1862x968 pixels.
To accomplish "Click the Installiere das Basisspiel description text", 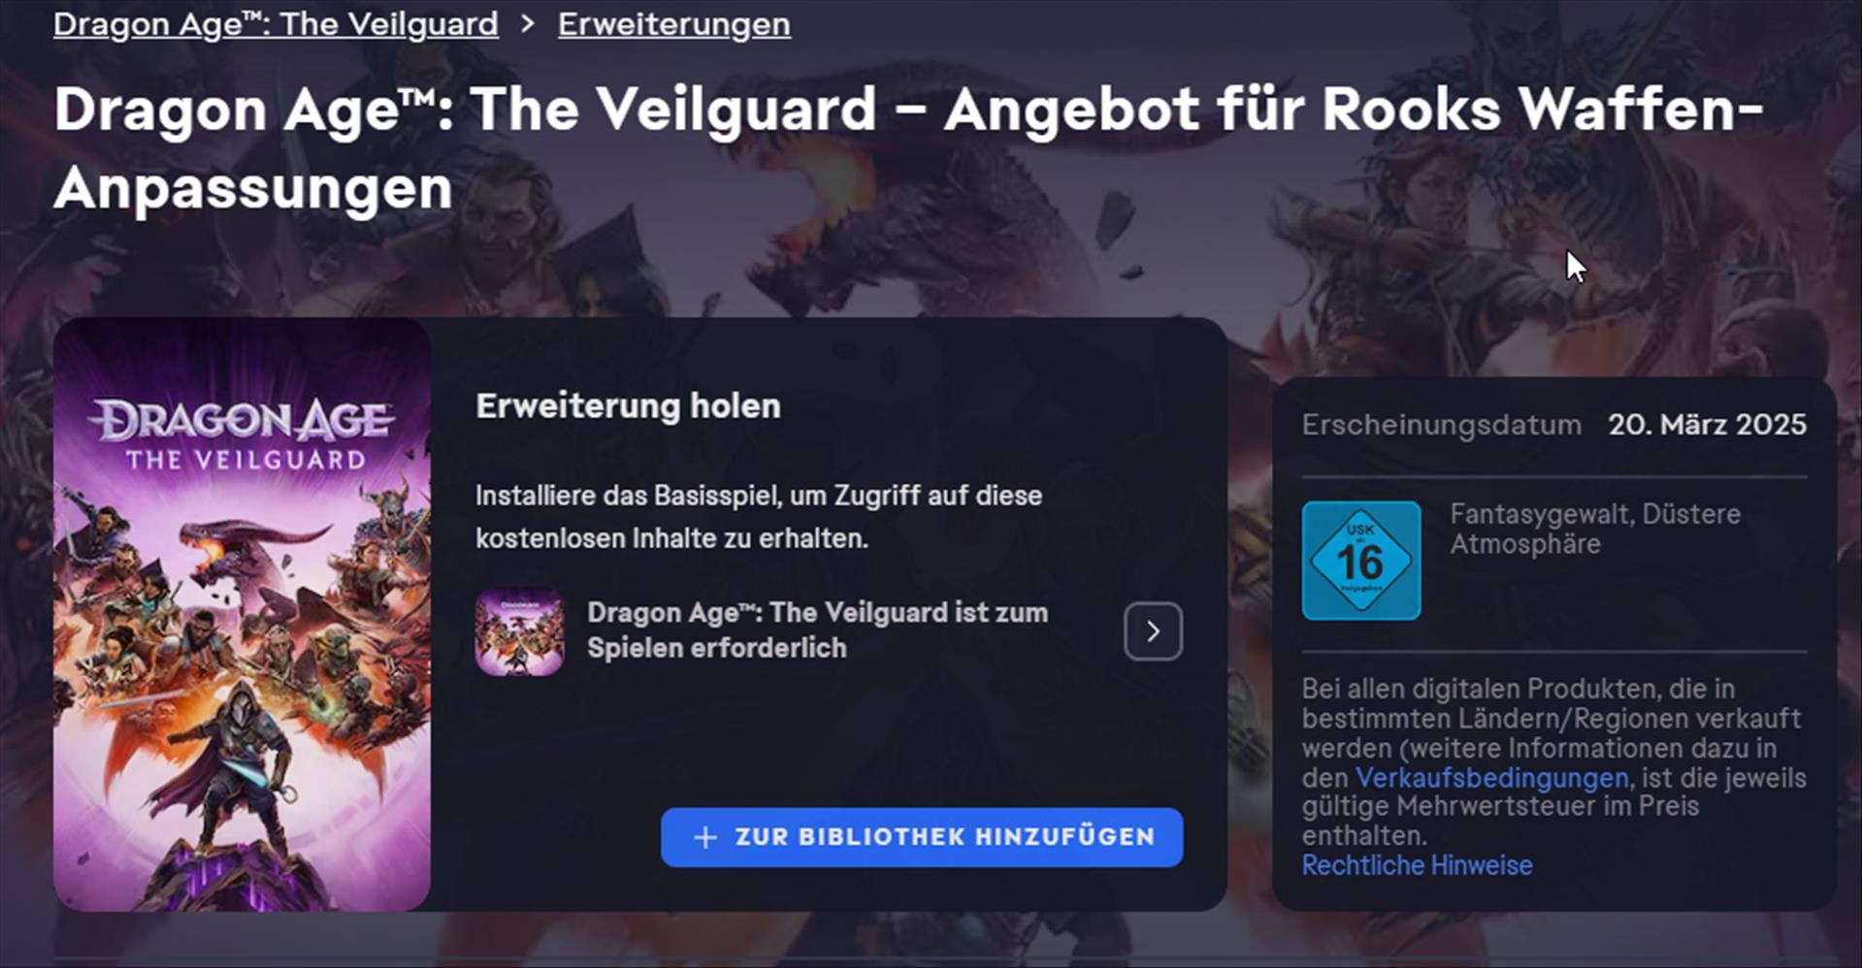I will click(x=759, y=516).
